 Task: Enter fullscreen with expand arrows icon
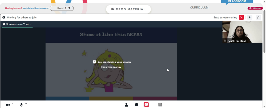click(258, 18)
